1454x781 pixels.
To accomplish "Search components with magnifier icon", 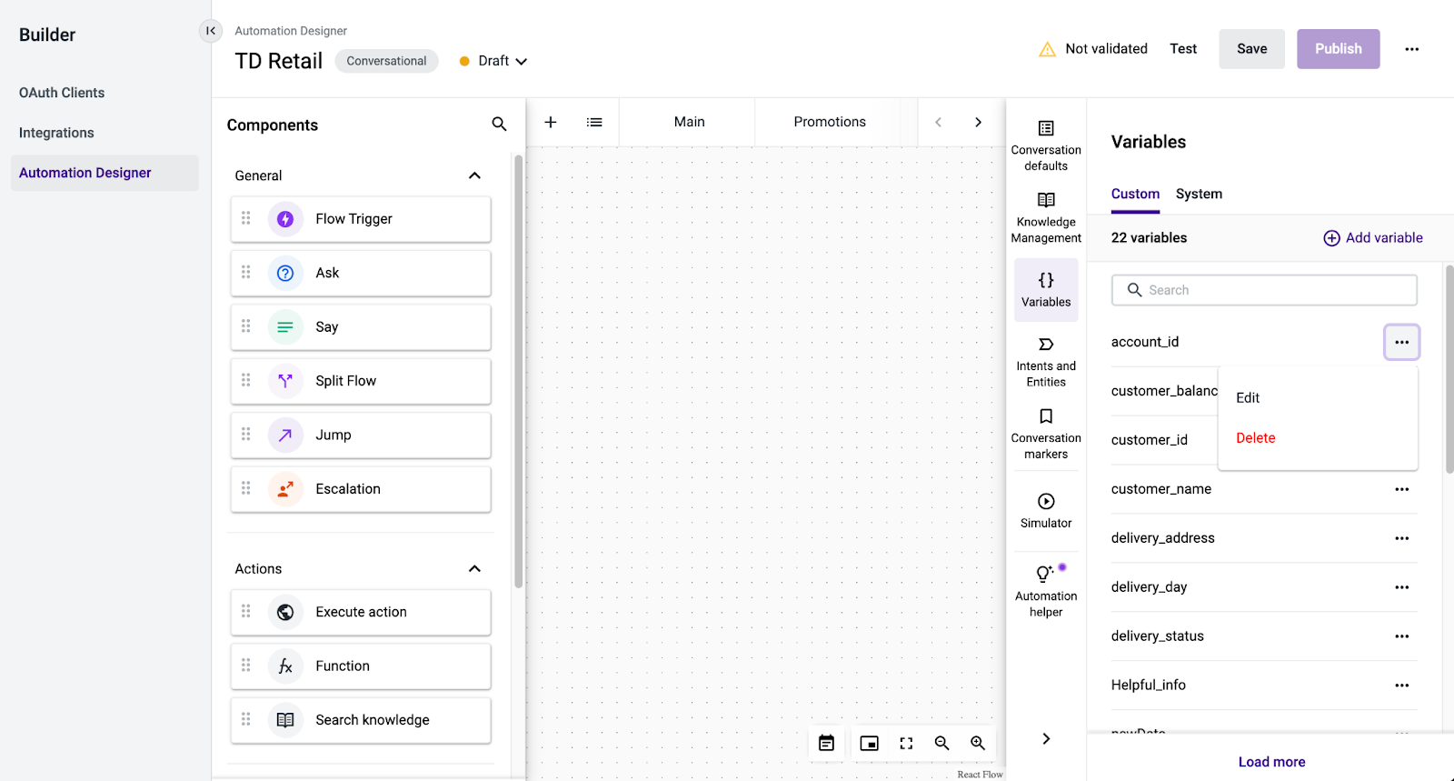I will 499,124.
